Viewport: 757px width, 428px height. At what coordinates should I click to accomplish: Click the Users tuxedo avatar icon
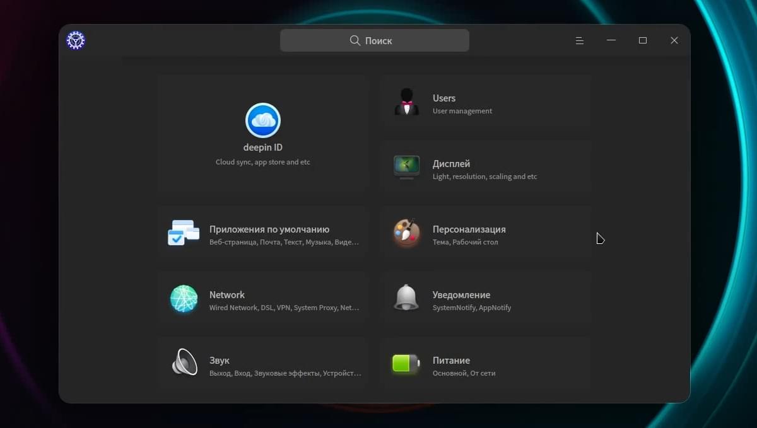click(x=407, y=102)
